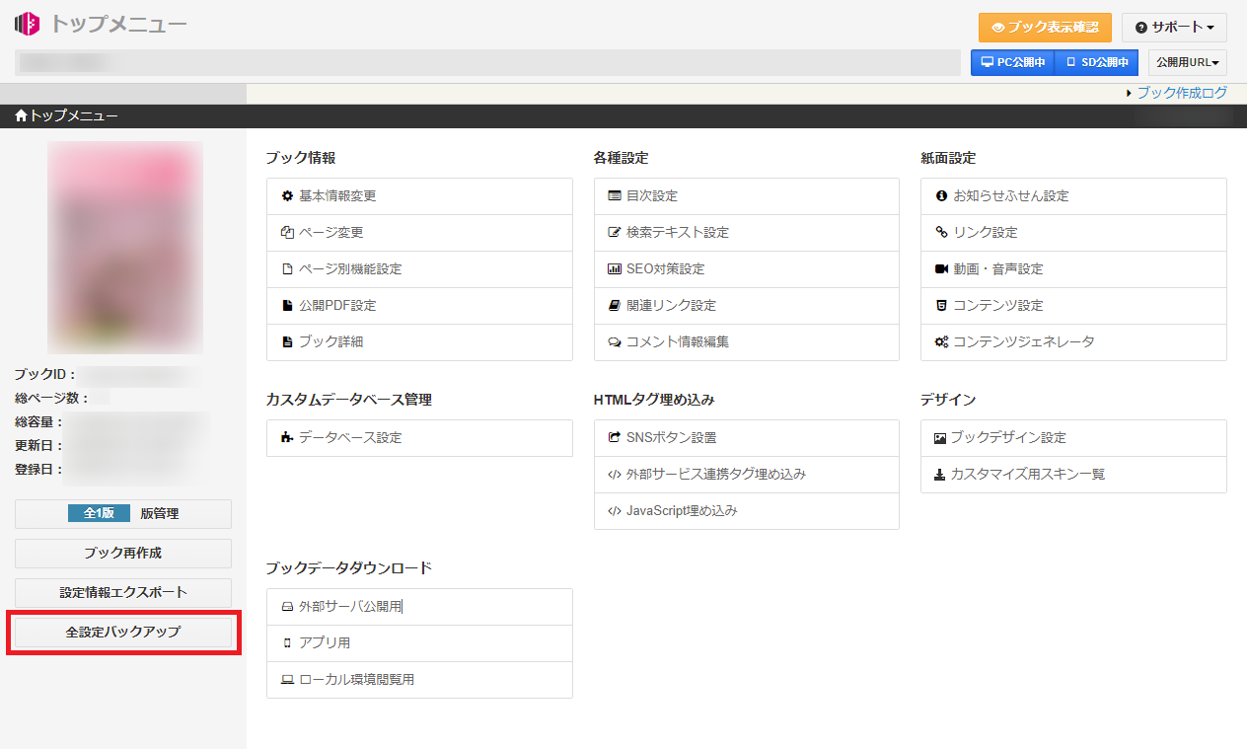Open the 公開用URL dropdown

1187,62
